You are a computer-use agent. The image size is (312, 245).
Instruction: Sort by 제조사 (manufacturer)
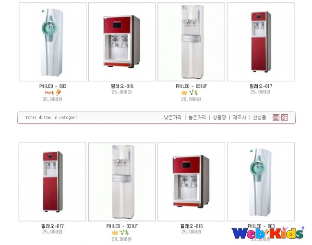click(240, 117)
